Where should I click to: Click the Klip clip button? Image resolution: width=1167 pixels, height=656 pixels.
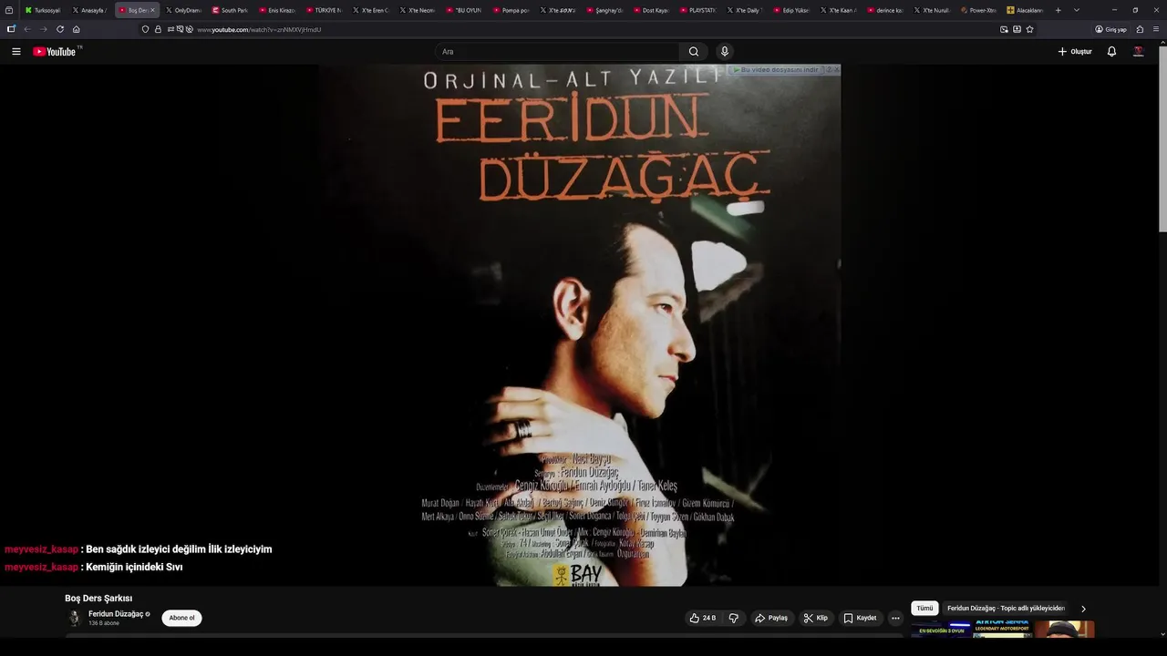click(815, 618)
